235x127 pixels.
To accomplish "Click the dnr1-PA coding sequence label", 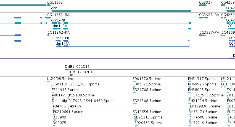I will [x=63, y=44].
